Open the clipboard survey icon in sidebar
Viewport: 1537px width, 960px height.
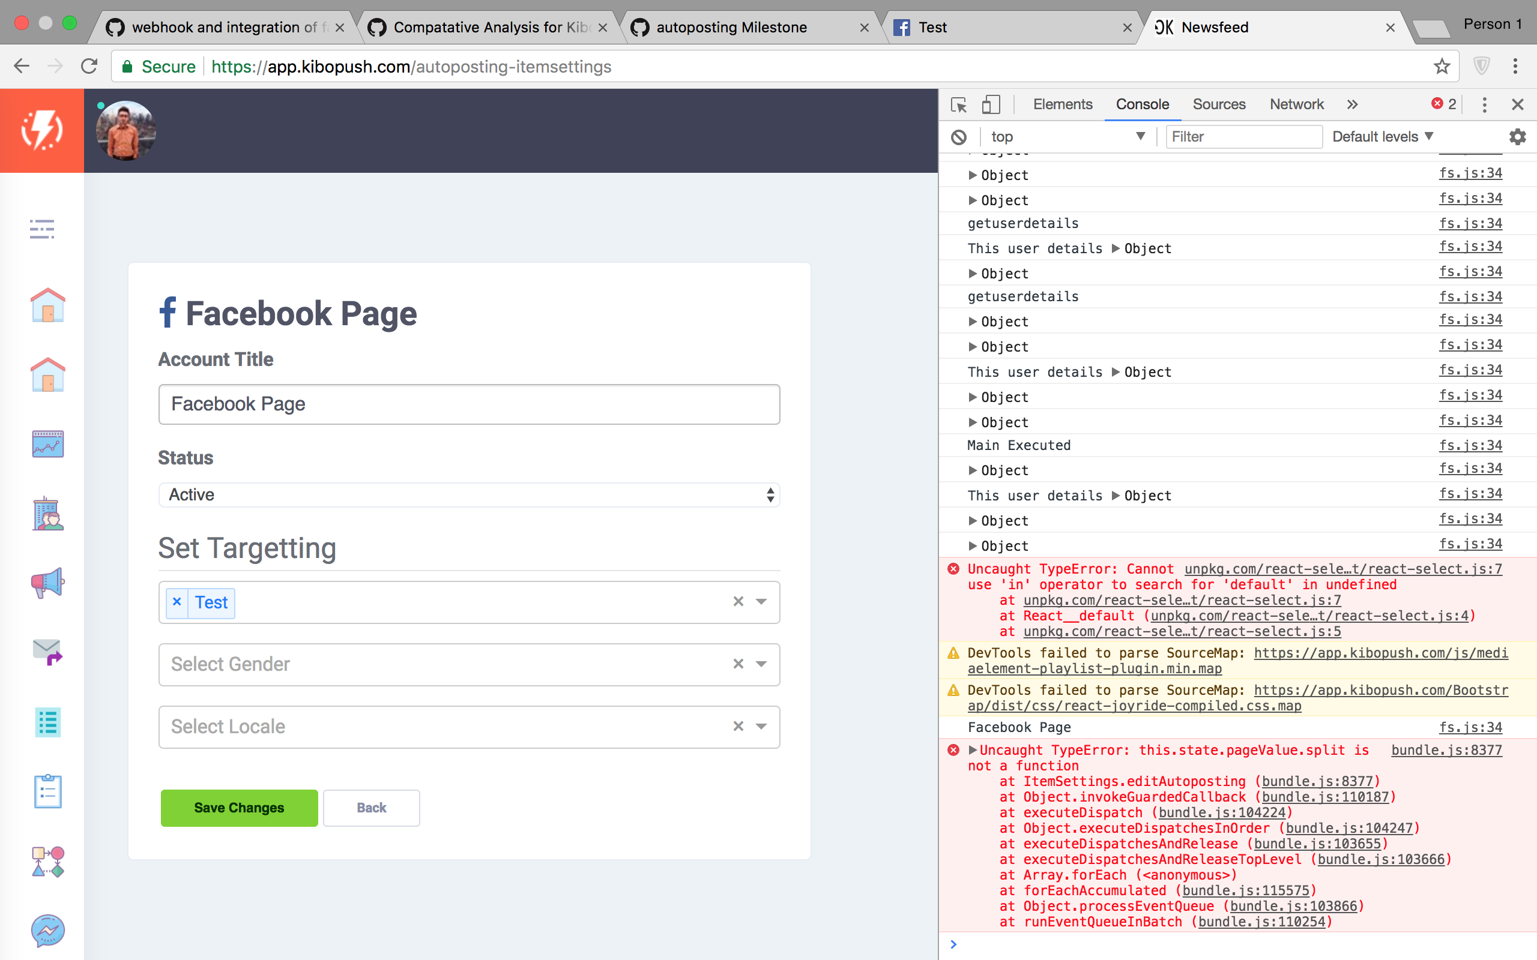(47, 791)
